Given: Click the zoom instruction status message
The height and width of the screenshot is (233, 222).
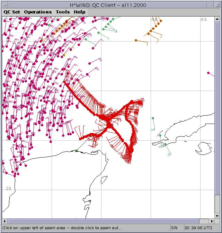Looking at the screenshot, I should click(62, 228).
